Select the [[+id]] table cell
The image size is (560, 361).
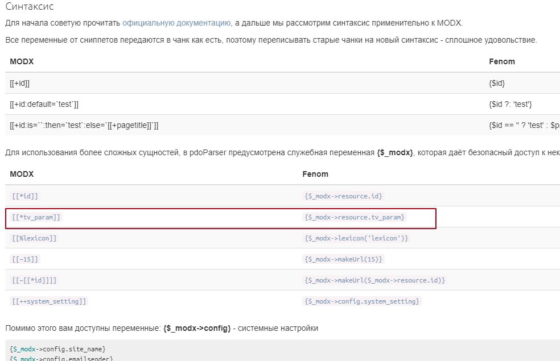click(20, 83)
